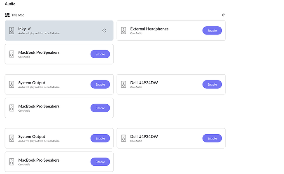This screenshot has height=174, width=284.
Task: Edit the inky zone name with pencil icon
Action: (29, 29)
